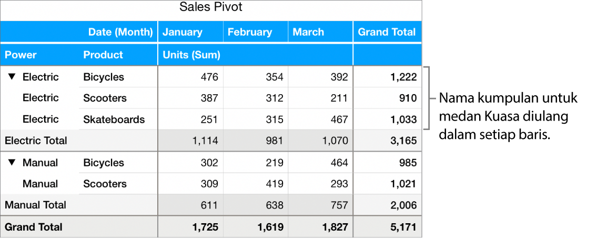
Task: Select Manual Scooters February cell 419
Action: (274, 184)
